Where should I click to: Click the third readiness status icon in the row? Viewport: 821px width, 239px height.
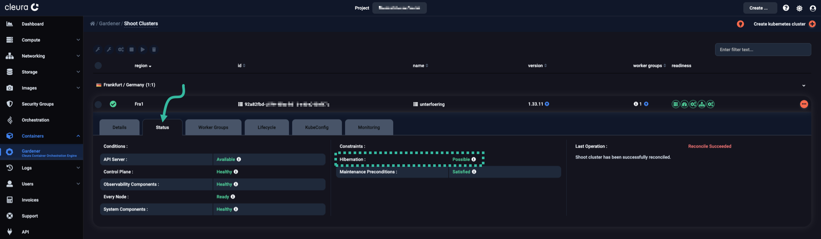pos(693,104)
